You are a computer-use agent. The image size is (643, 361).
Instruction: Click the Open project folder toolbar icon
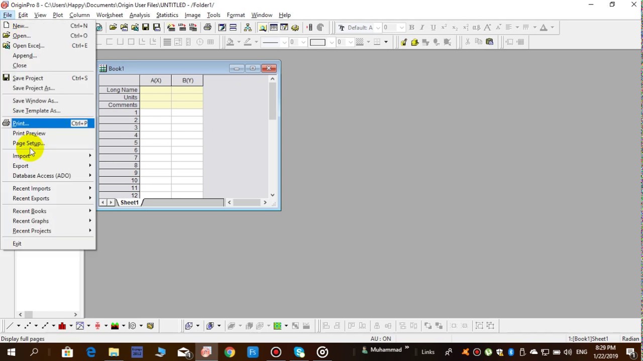pyautogui.click(x=113, y=28)
